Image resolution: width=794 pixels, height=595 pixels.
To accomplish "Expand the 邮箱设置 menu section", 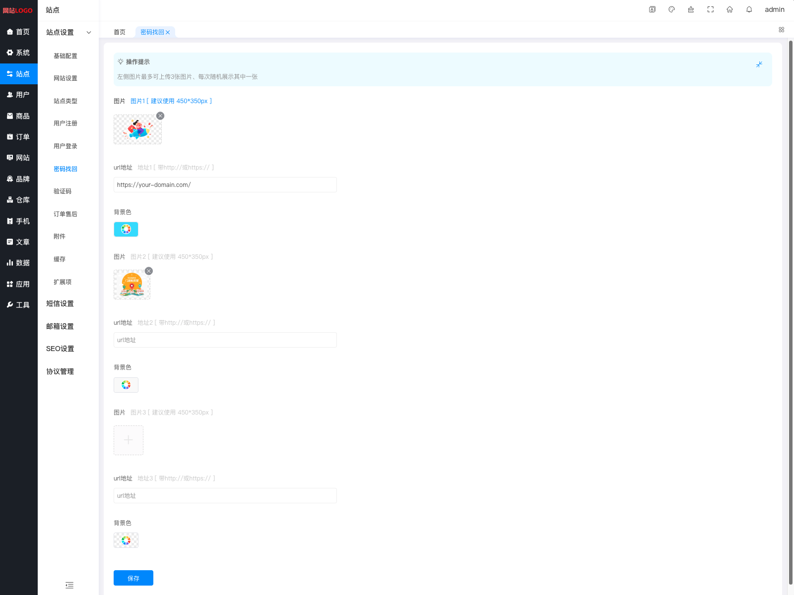I will [60, 326].
